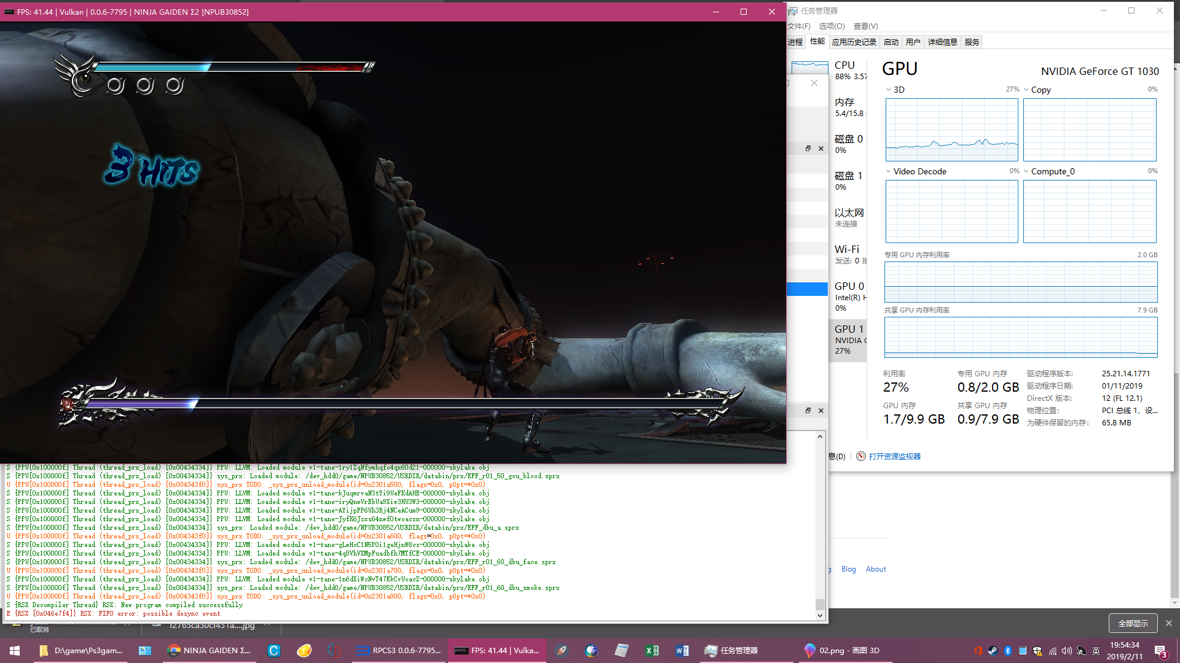Open the volume tray icon
The image size is (1180, 663).
click(1066, 651)
